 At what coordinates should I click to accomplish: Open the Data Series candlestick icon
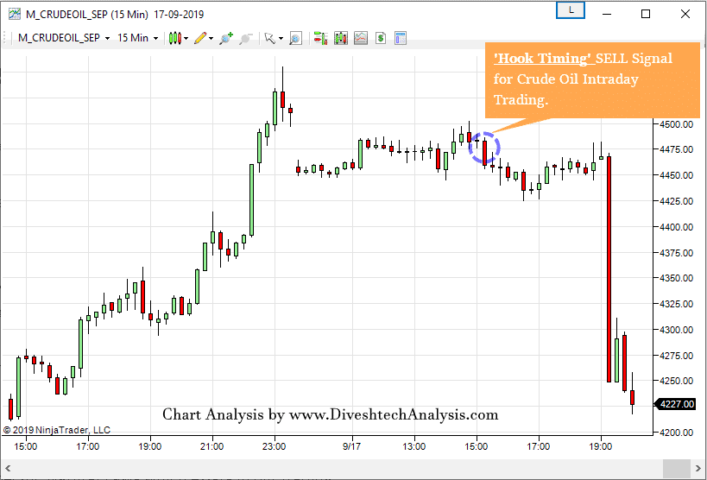(341, 38)
